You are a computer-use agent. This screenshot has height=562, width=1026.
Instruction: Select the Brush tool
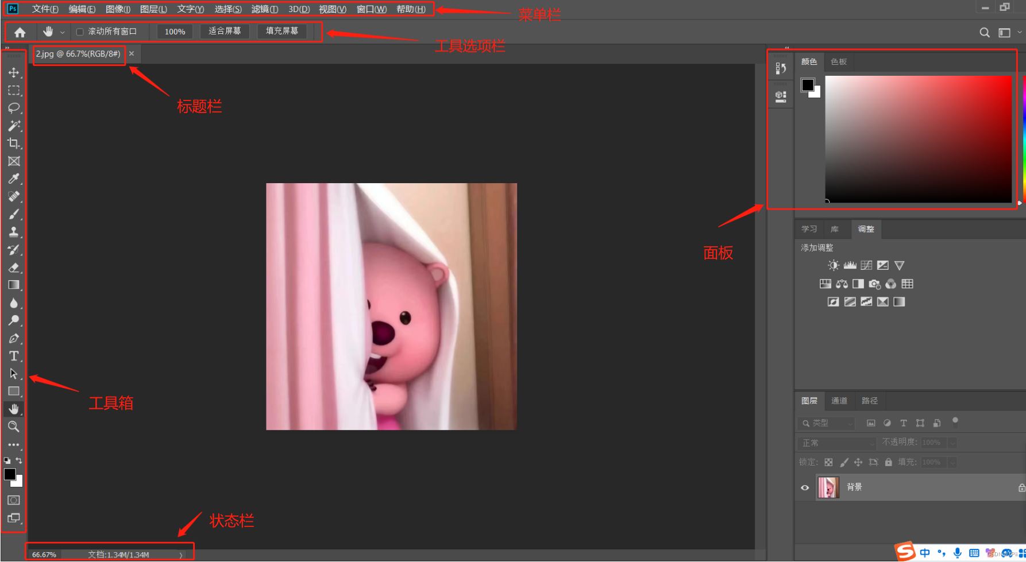click(14, 214)
